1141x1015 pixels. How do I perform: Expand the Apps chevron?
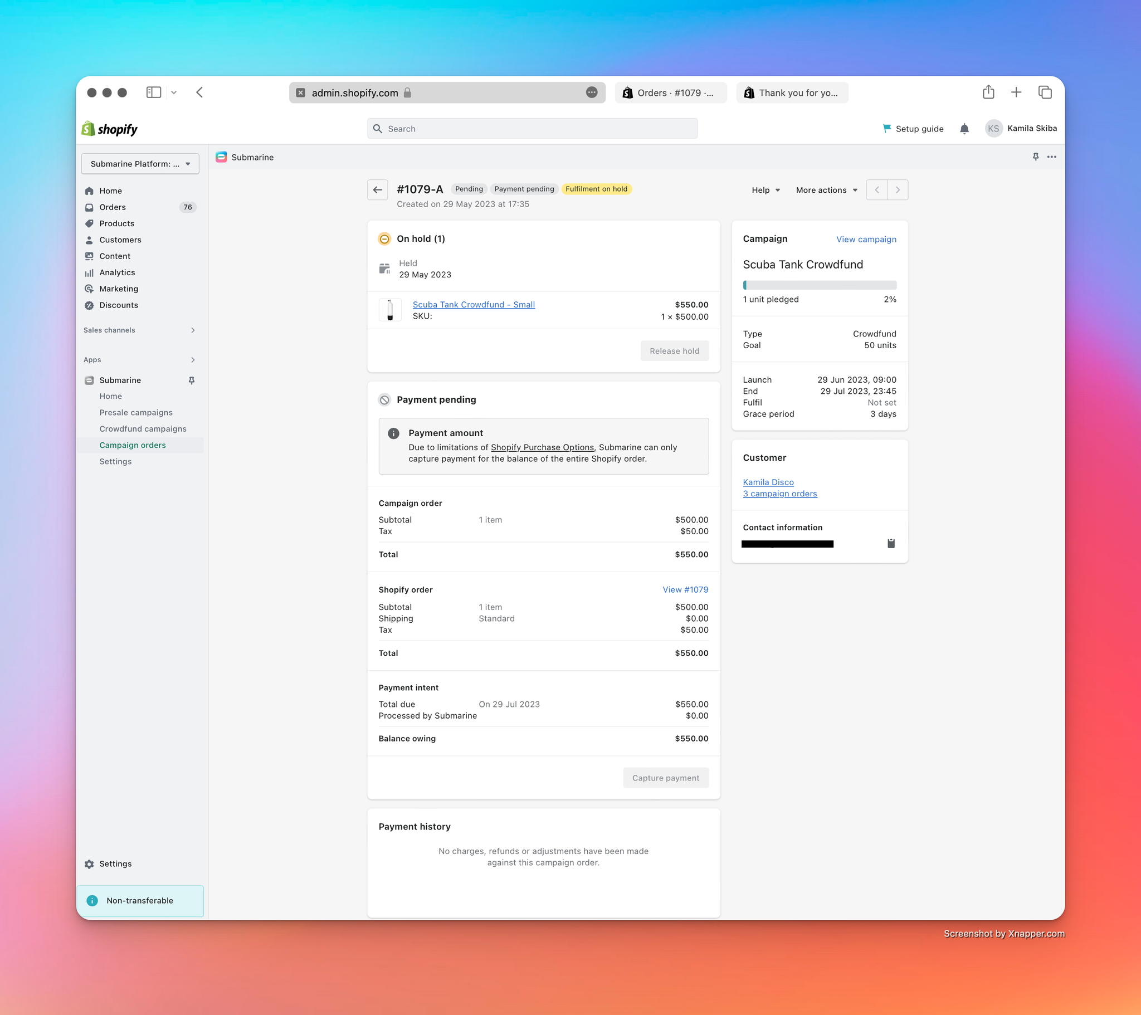click(x=193, y=360)
